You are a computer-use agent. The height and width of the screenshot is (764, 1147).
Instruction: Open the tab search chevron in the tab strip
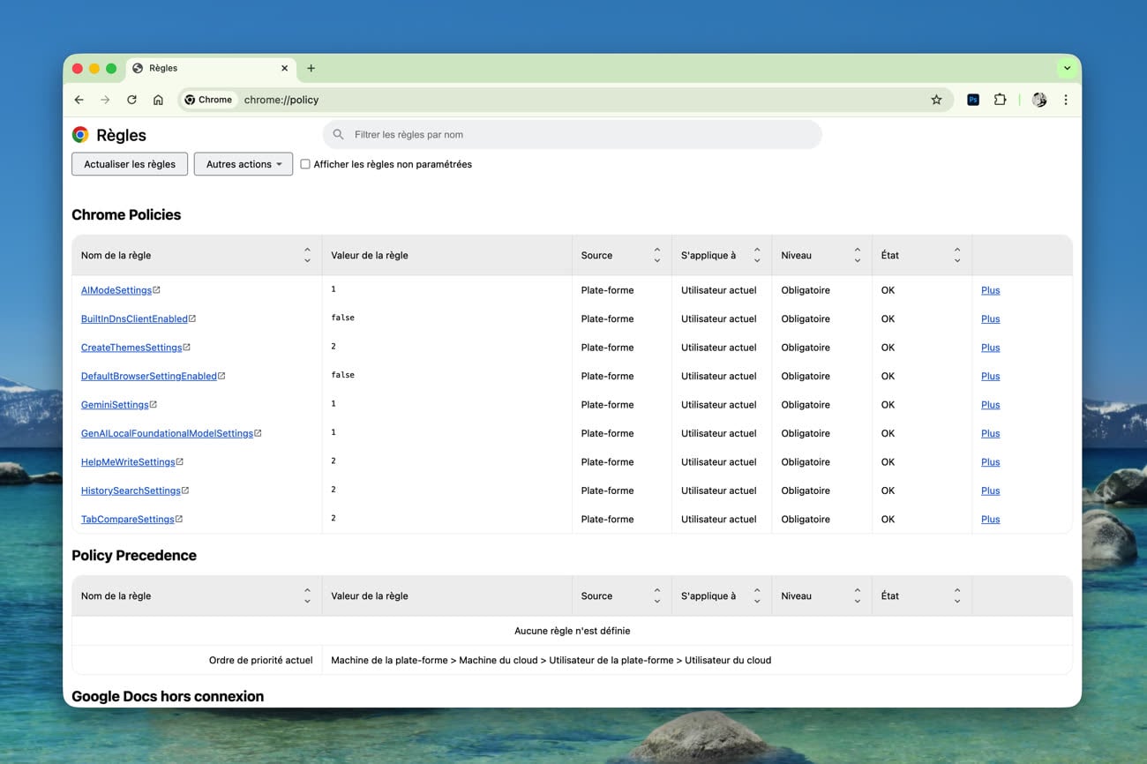[1067, 68]
